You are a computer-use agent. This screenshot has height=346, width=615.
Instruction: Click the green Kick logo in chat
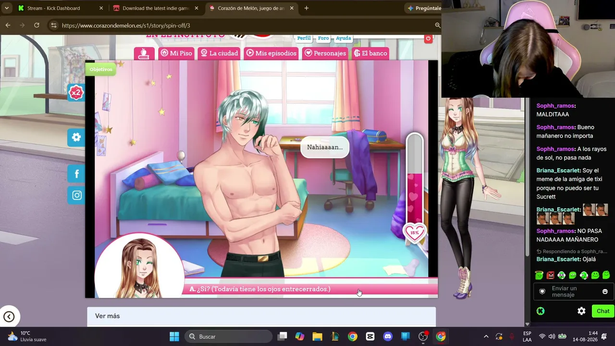[x=541, y=311]
